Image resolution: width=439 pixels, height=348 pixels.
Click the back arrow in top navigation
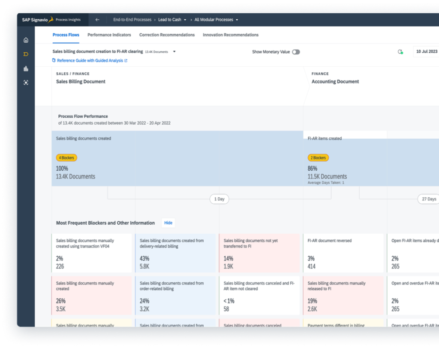(x=97, y=19)
